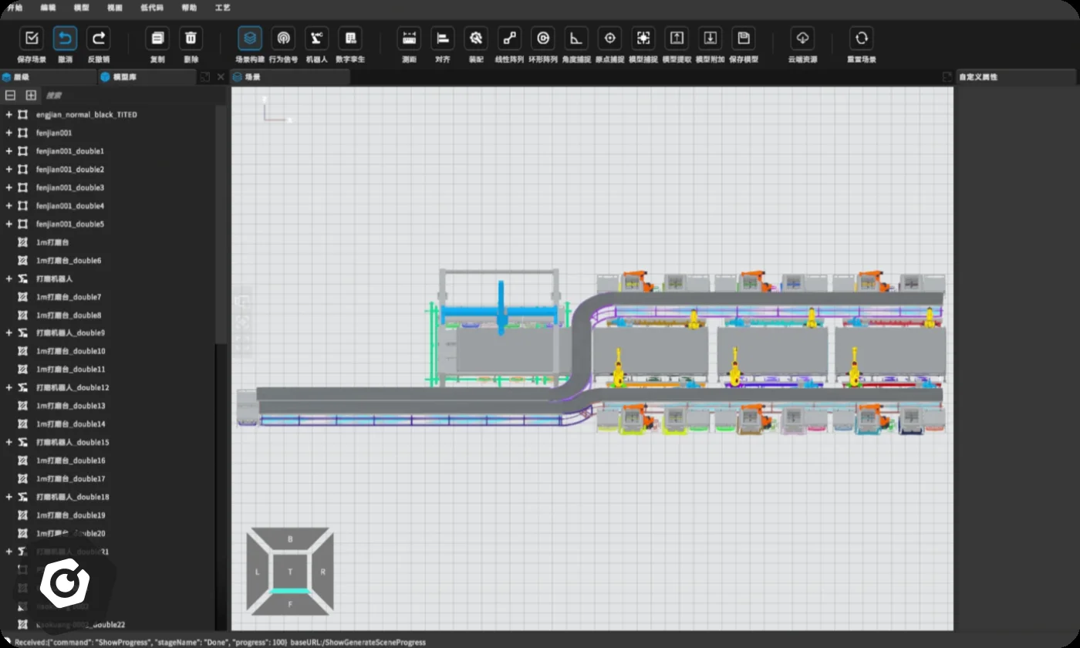Click the 模型提取 model extract icon
This screenshot has width=1080, height=648.
(x=677, y=39)
